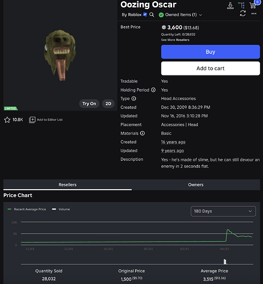
Task: Click the Original Price 1,500 value
Action: click(x=132, y=279)
